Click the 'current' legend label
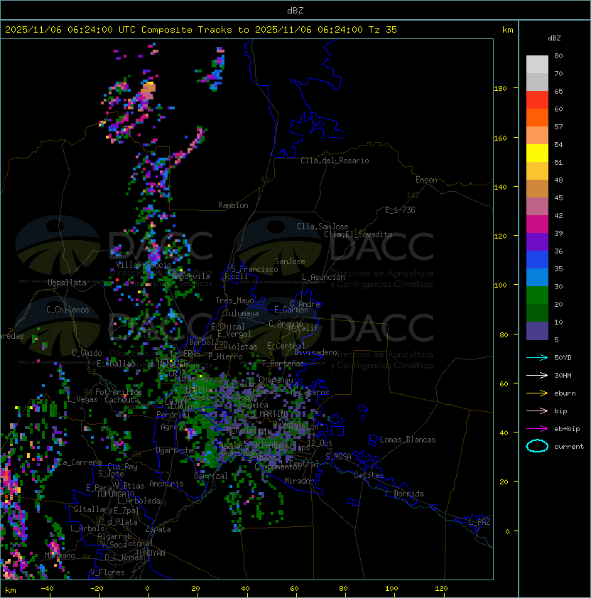Viewport: 591px width, 598px height. [x=569, y=447]
